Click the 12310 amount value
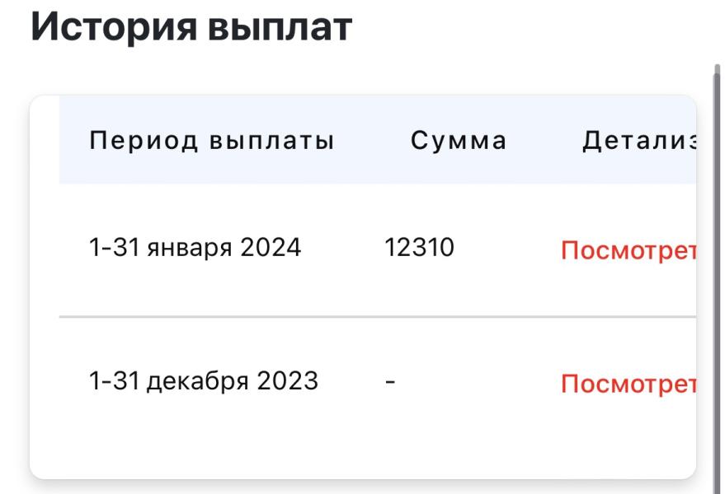 click(x=419, y=247)
